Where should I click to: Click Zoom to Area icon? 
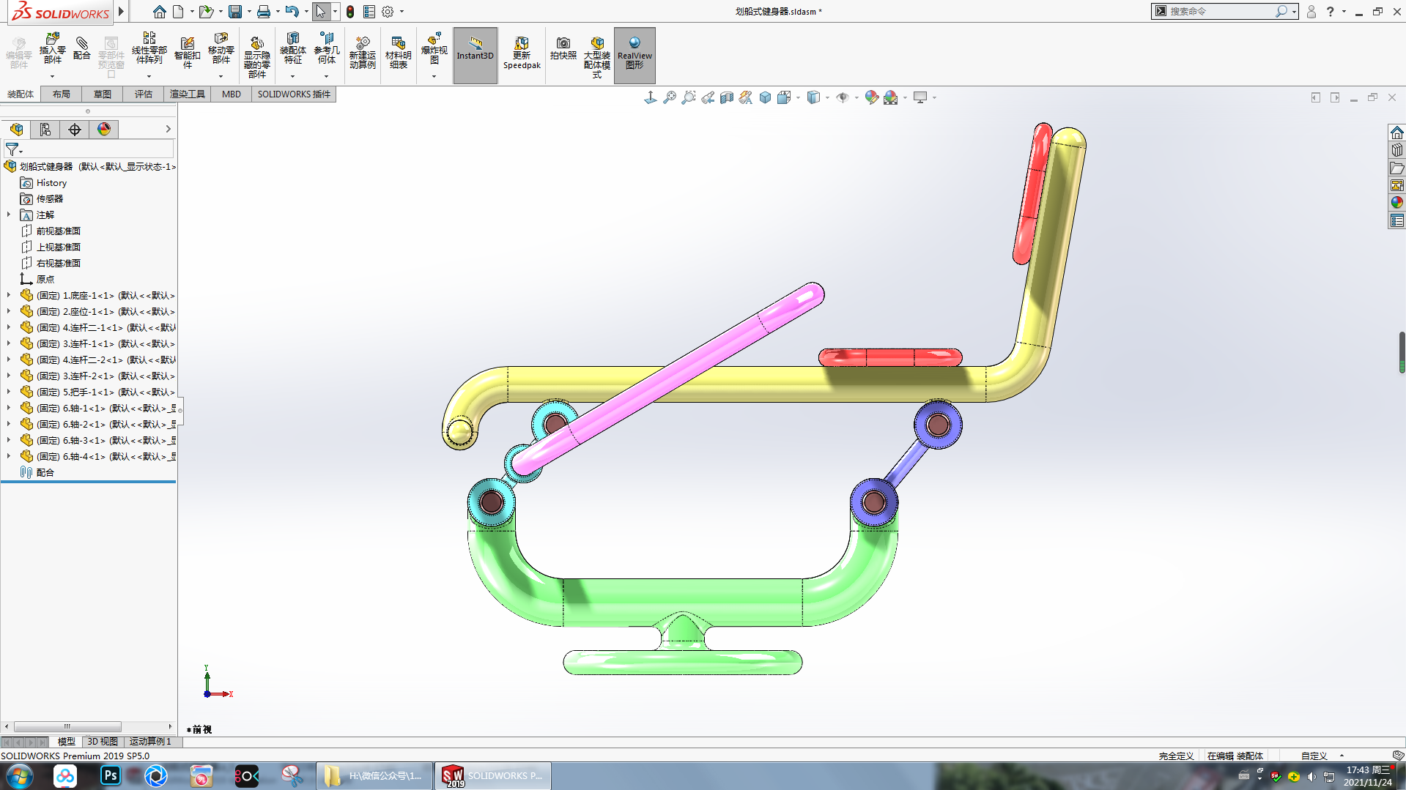[689, 97]
